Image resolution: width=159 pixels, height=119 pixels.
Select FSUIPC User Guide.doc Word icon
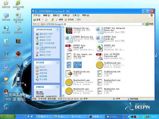pos(100,39)
